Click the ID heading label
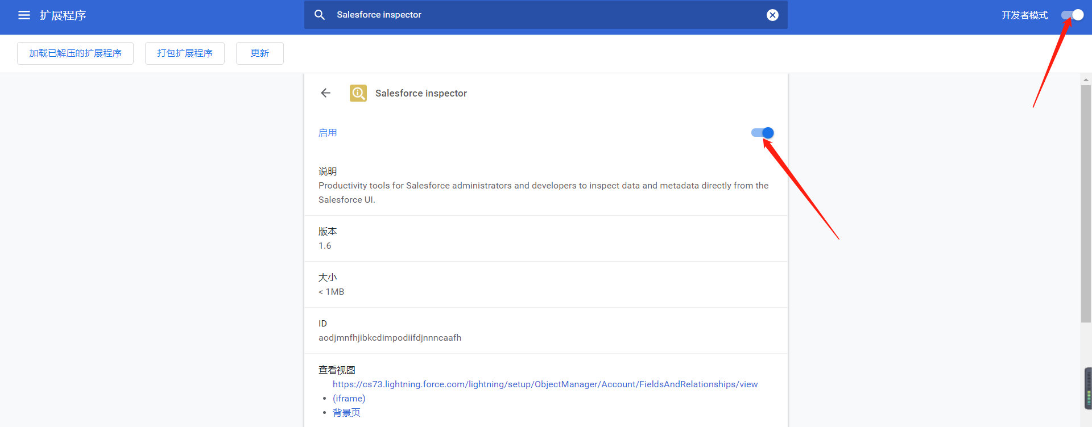Viewport: 1092px width, 427px height. 322,324
